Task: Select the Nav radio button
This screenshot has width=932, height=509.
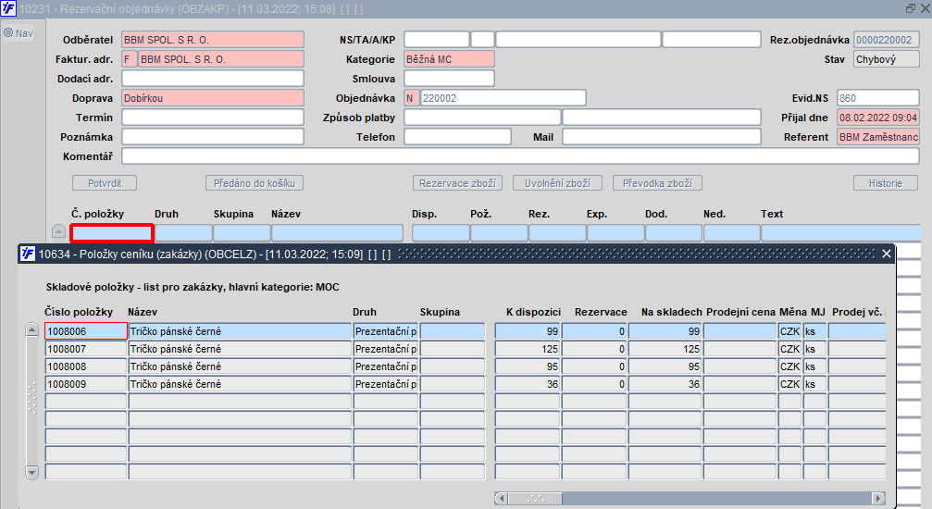Action: (8, 32)
